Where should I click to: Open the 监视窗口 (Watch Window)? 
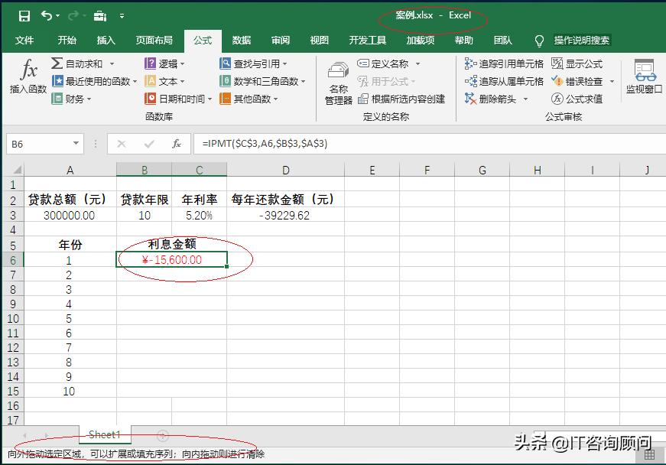click(x=646, y=80)
